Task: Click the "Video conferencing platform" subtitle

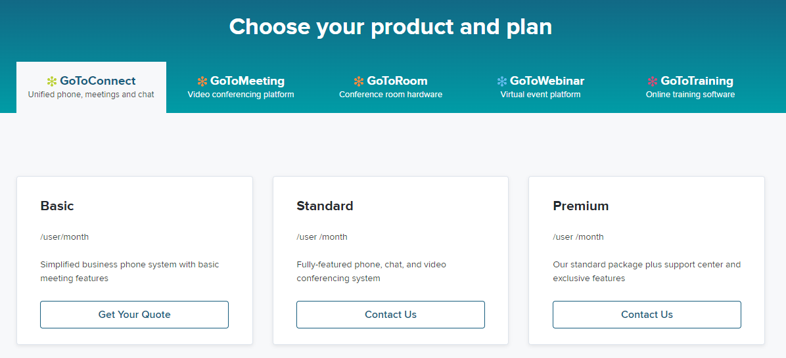Action: coord(241,95)
